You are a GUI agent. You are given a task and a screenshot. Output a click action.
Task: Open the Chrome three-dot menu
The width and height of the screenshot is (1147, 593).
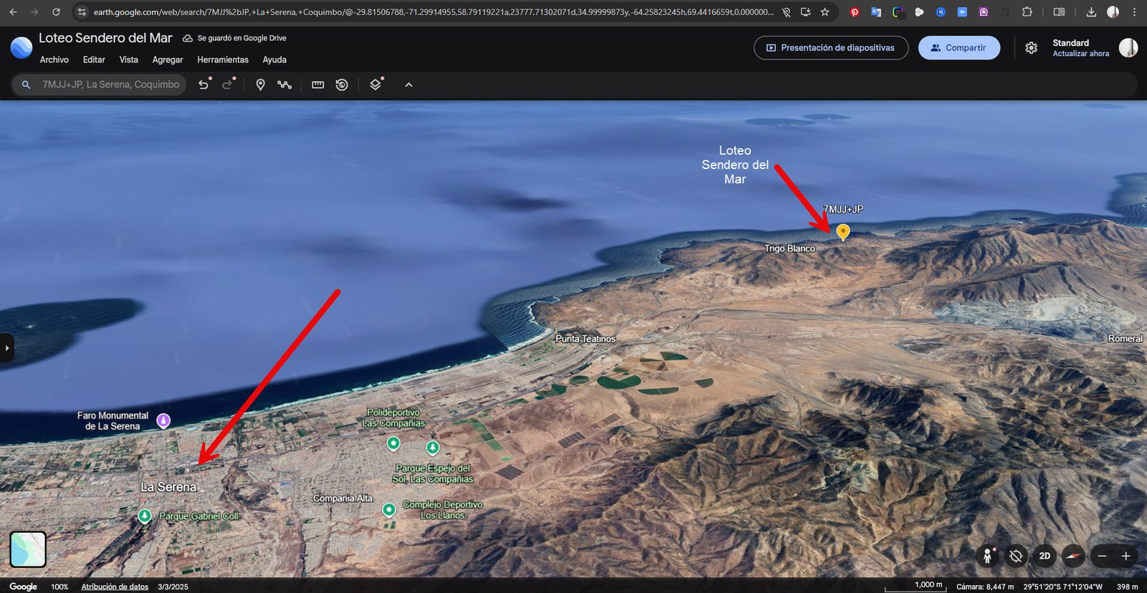(1134, 12)
